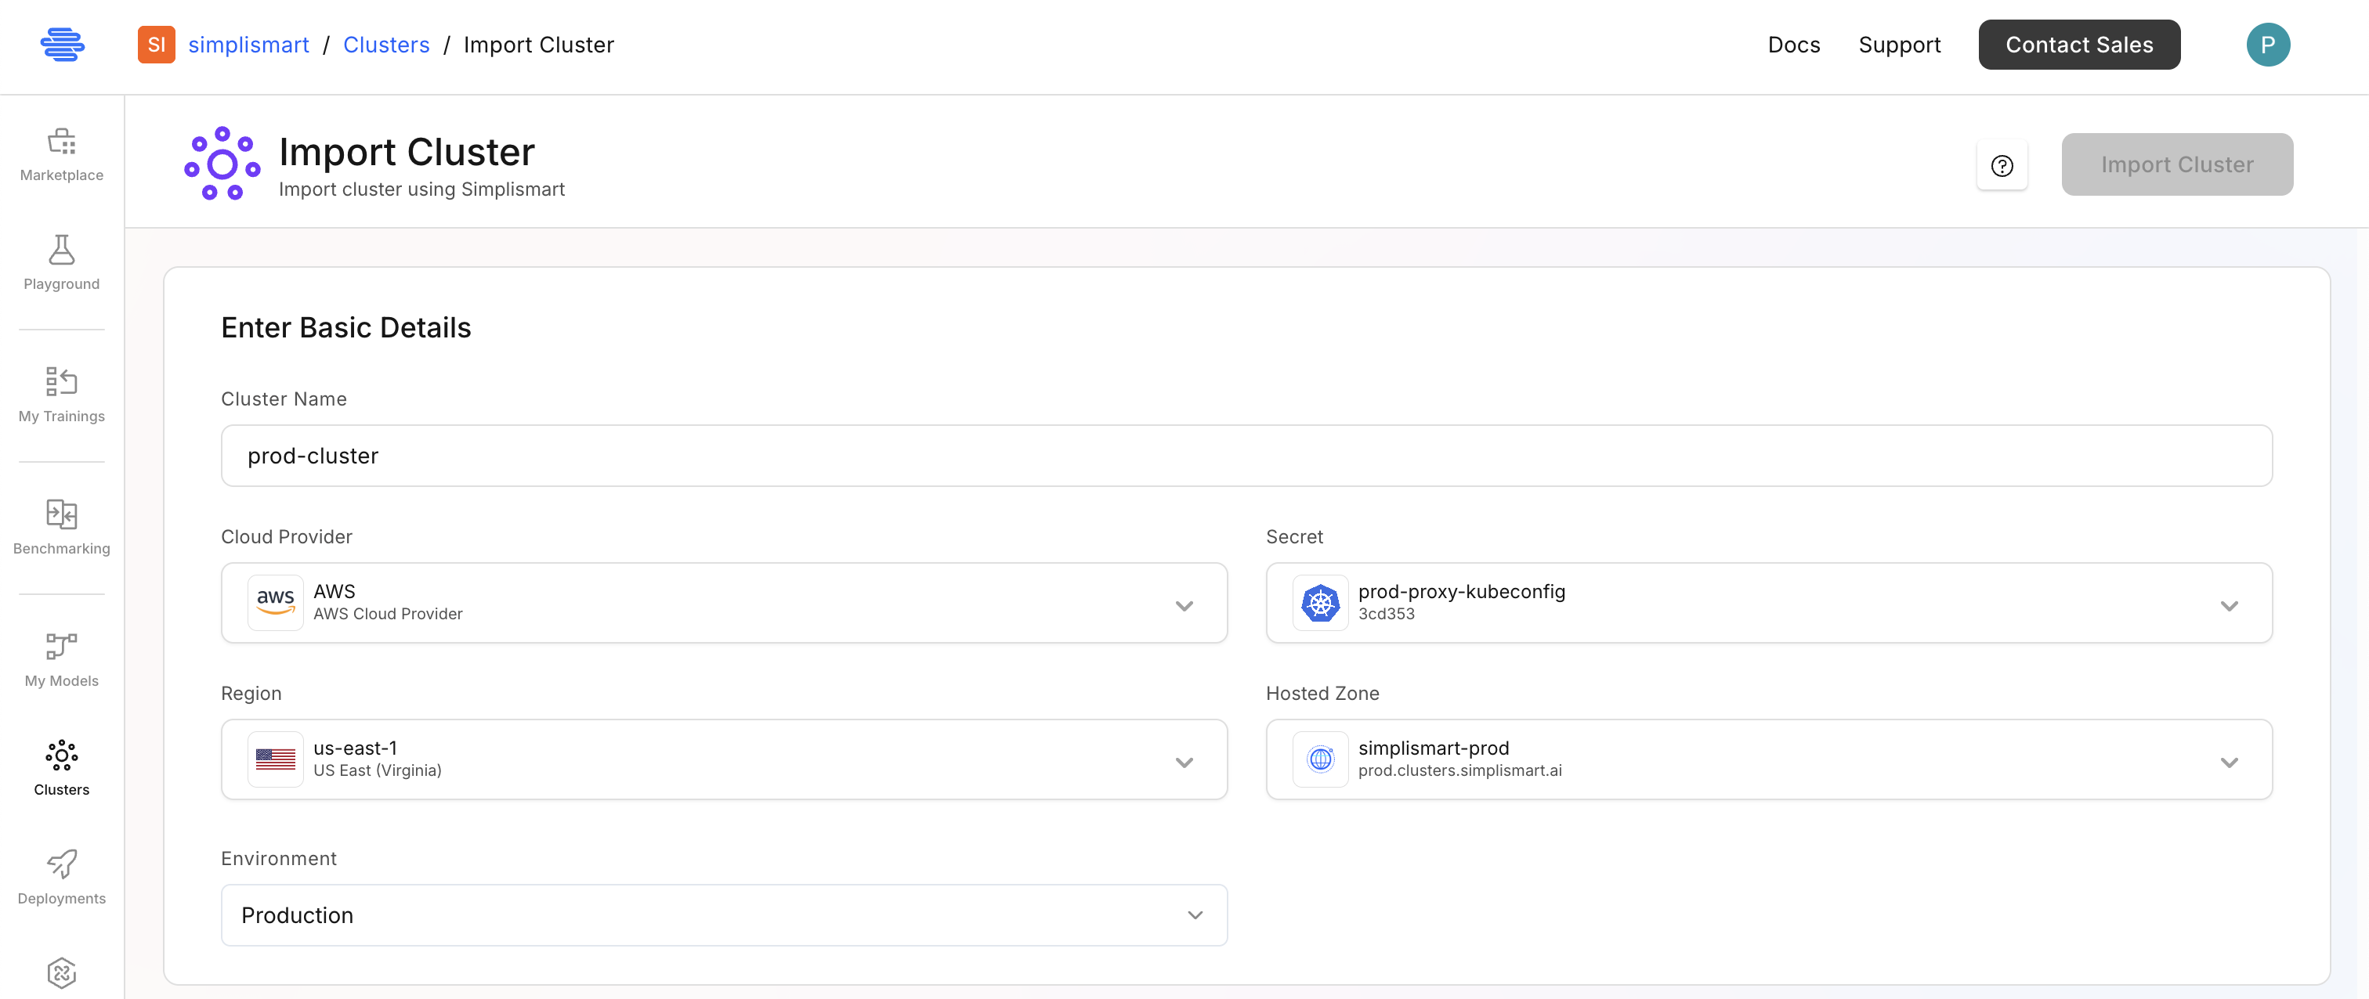Click the Contact Sales button

pyautogui.click(x=2079, y=43)
